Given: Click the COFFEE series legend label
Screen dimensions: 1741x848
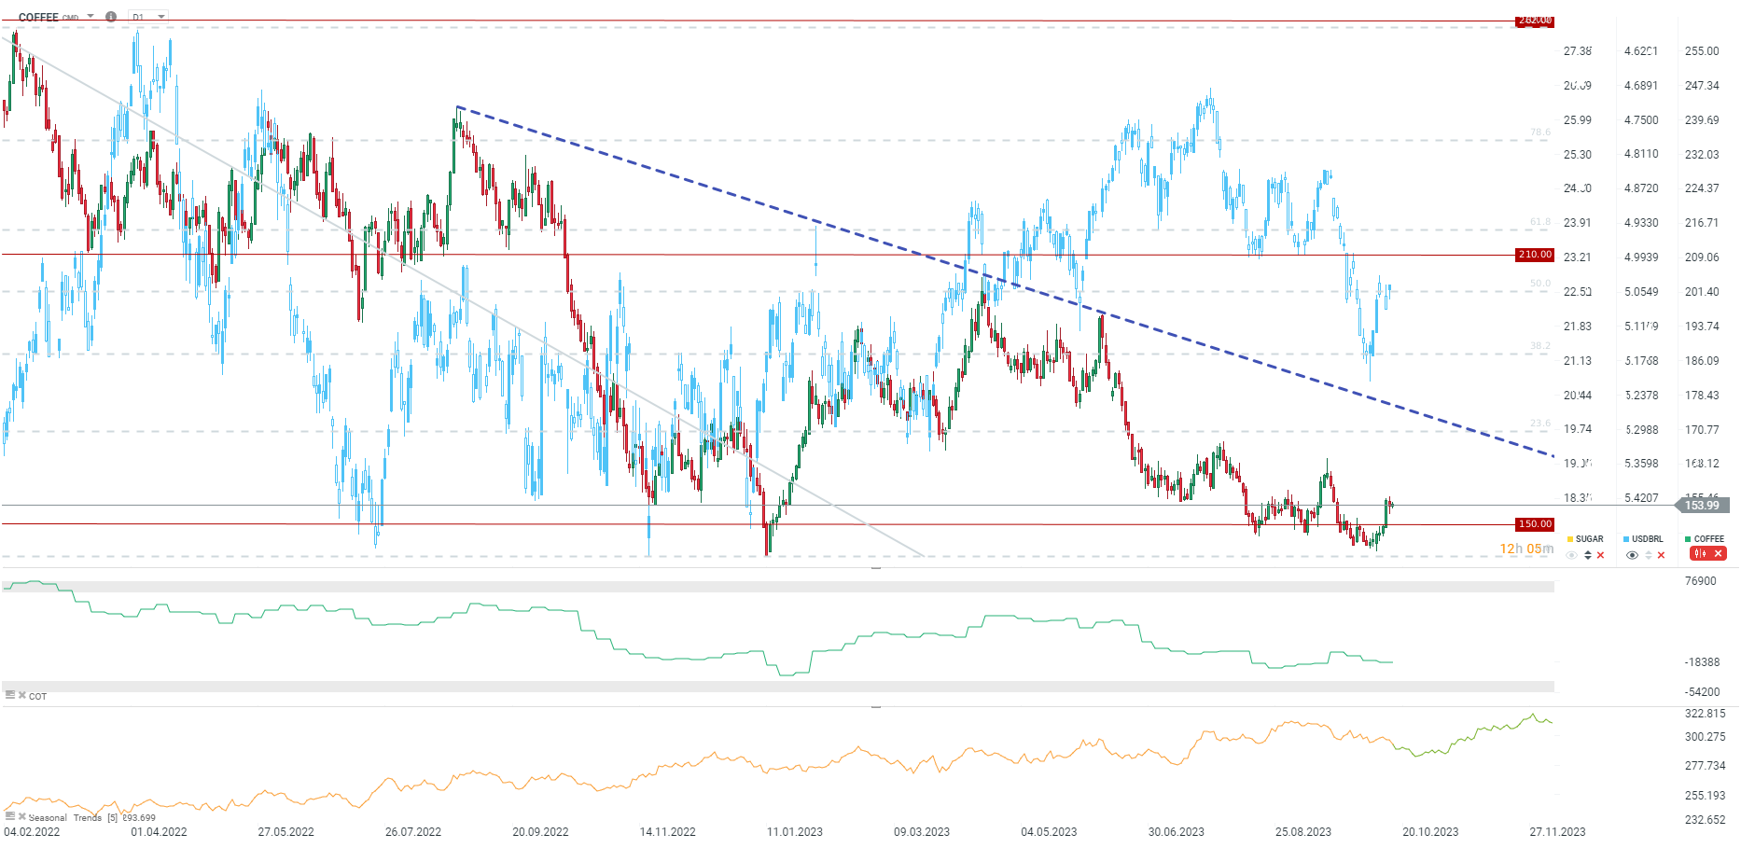Looking at the screenshot, I should (1709, 539).
